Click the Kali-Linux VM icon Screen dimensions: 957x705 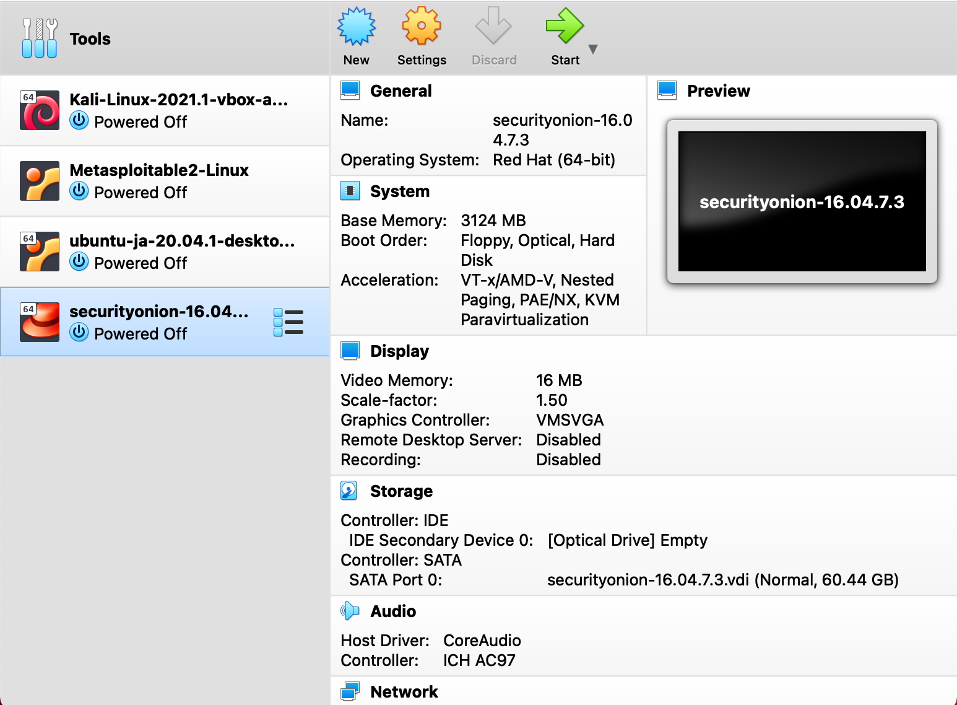[39, 110]
